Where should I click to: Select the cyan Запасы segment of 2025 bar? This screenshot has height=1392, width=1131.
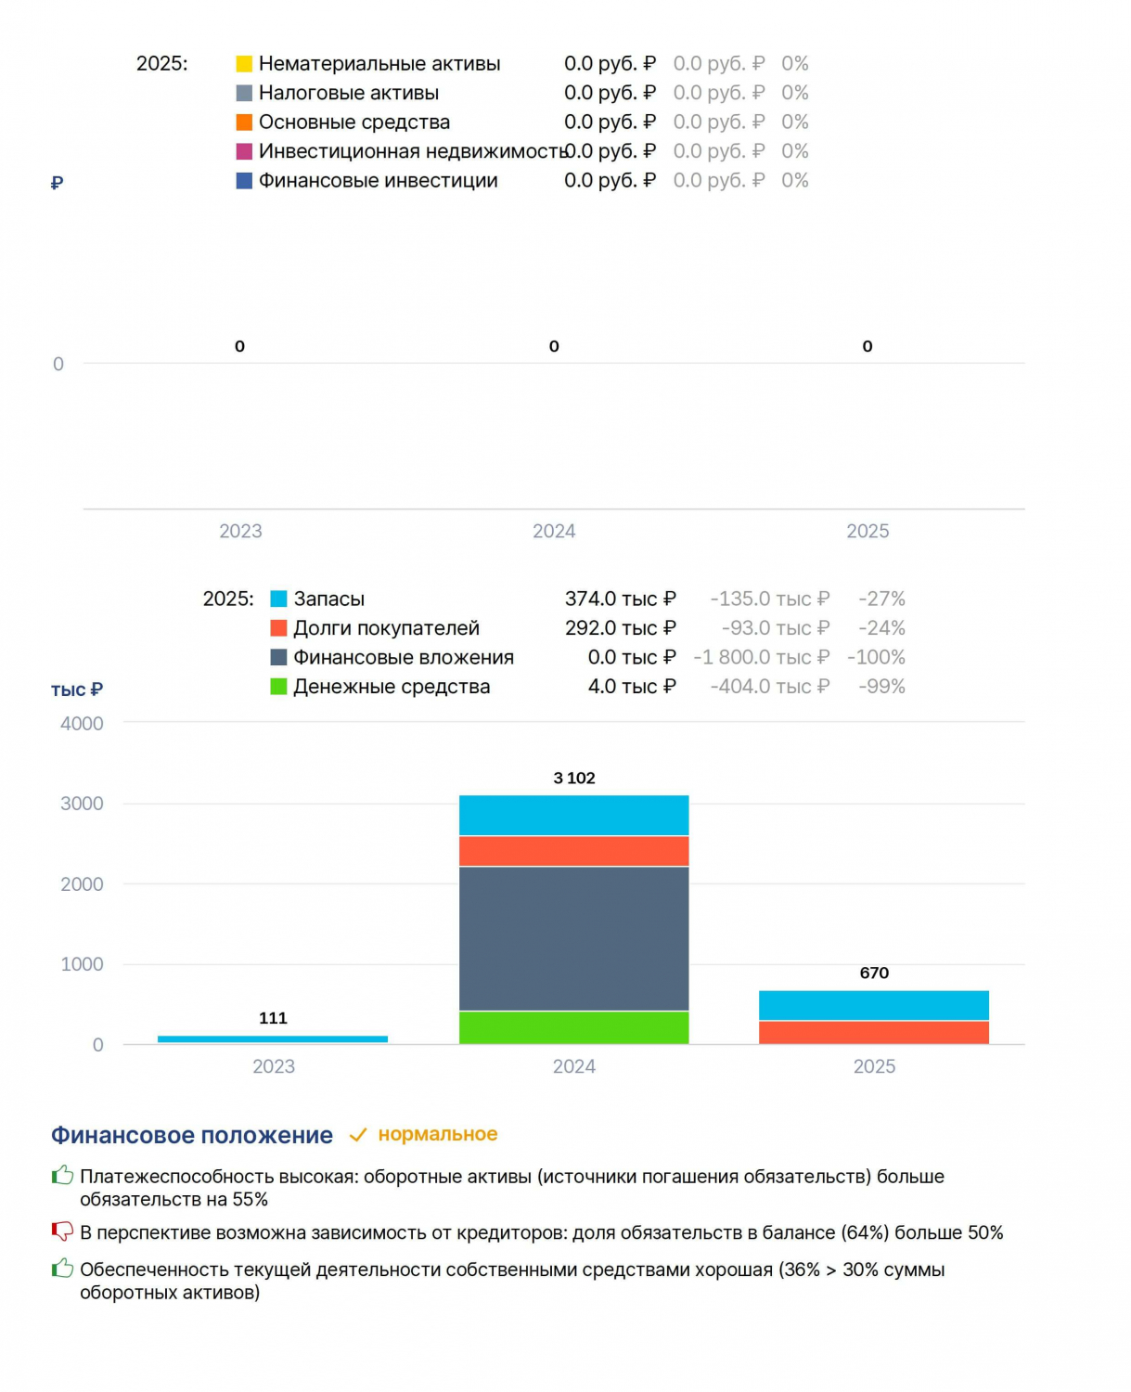874,1006
